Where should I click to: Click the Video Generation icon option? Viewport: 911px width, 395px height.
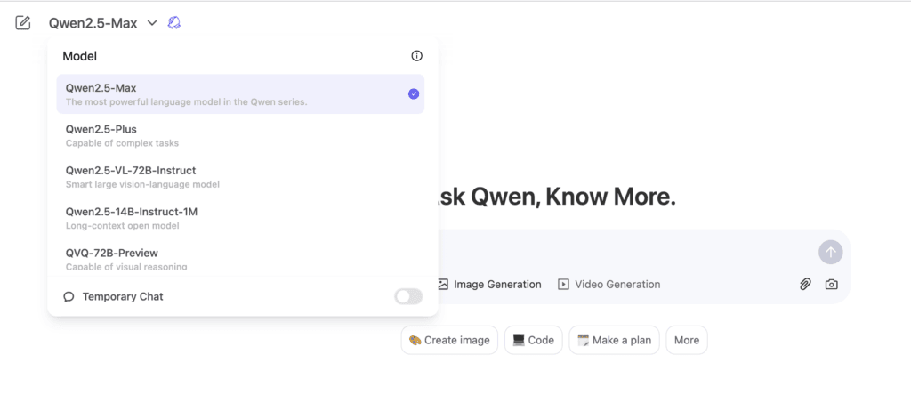coord(563,285)
